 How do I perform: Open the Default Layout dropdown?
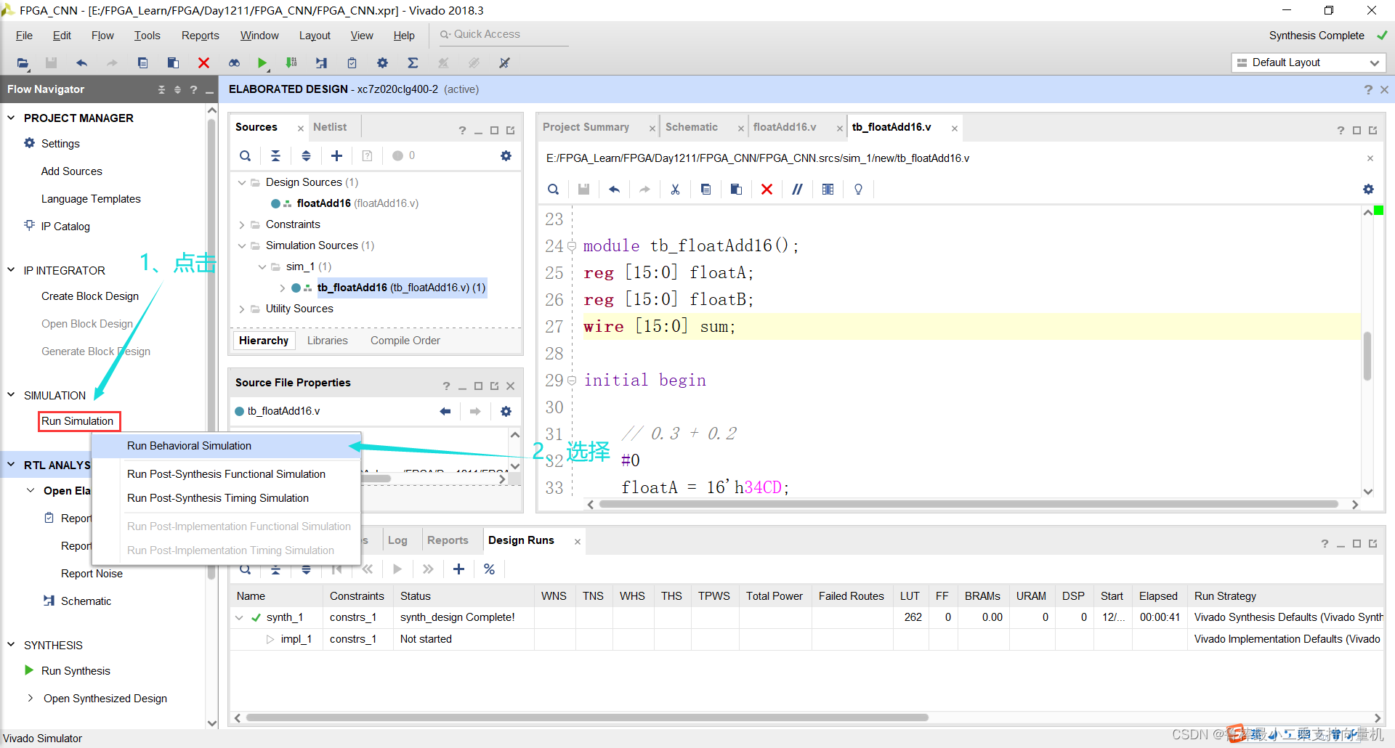pos(1308,63)
